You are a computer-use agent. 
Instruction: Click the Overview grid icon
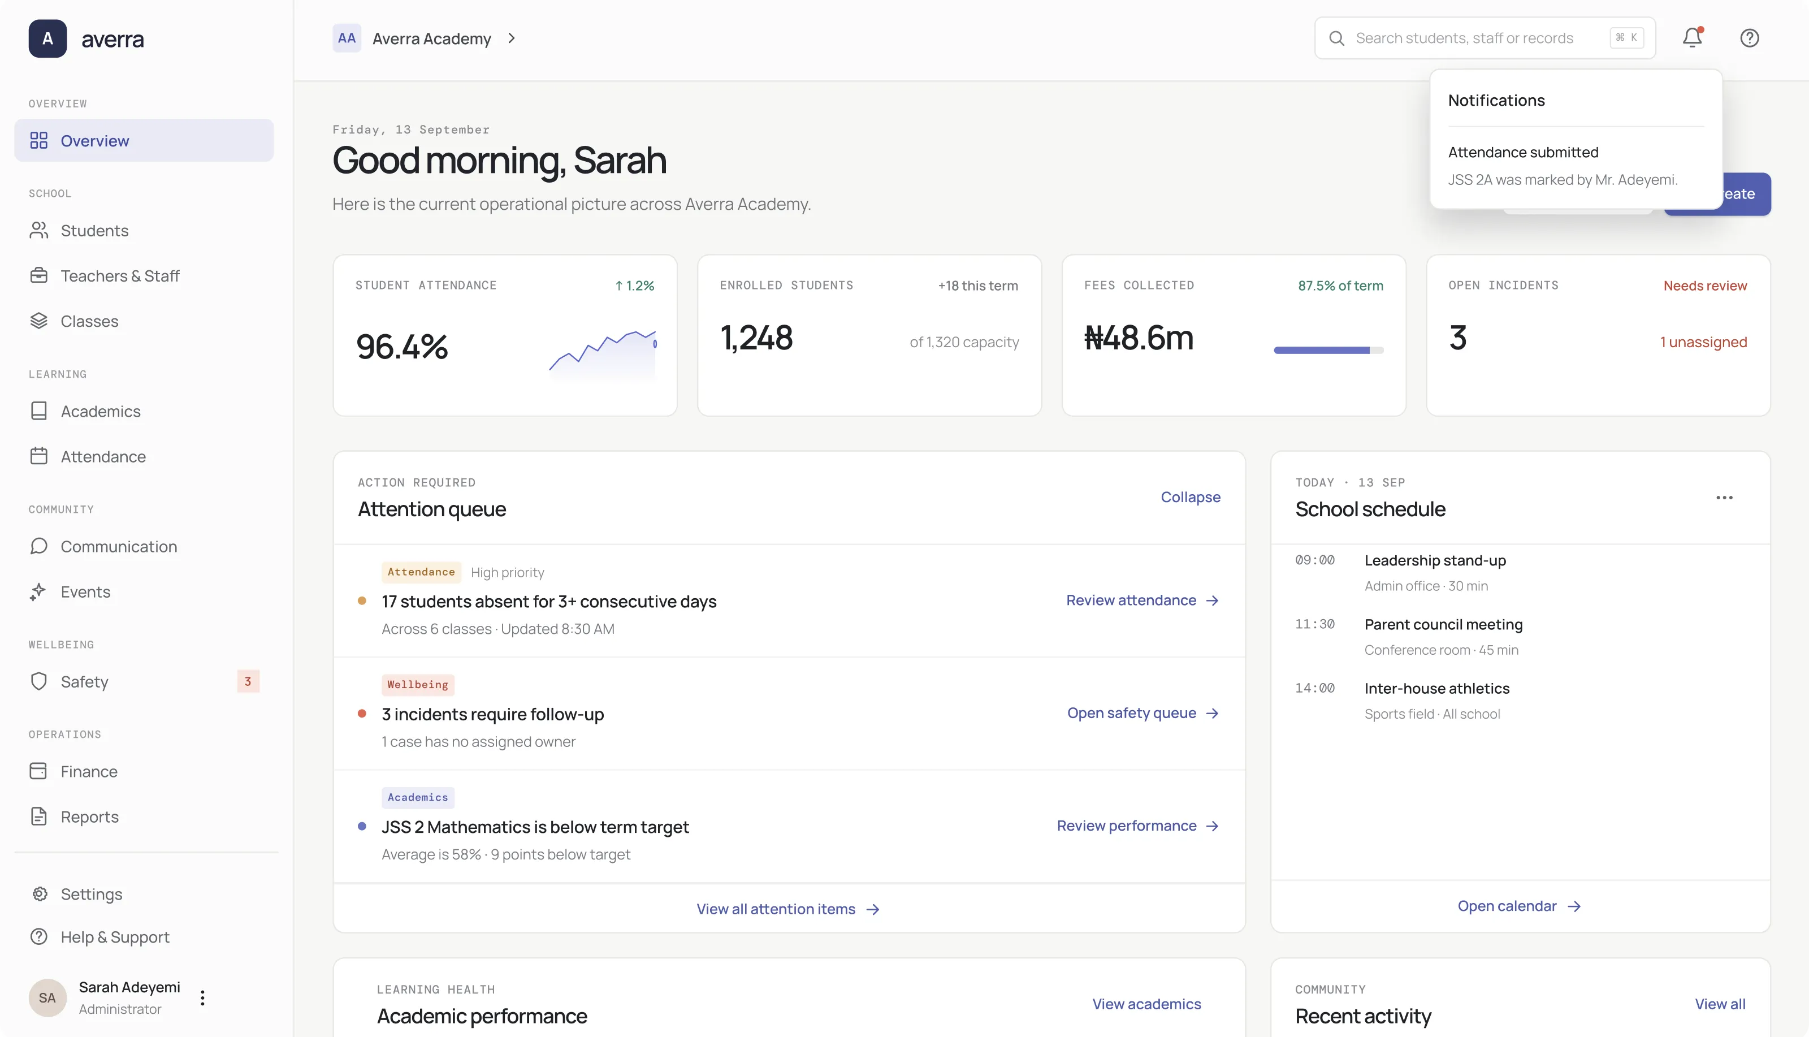(x=39, y=140)
